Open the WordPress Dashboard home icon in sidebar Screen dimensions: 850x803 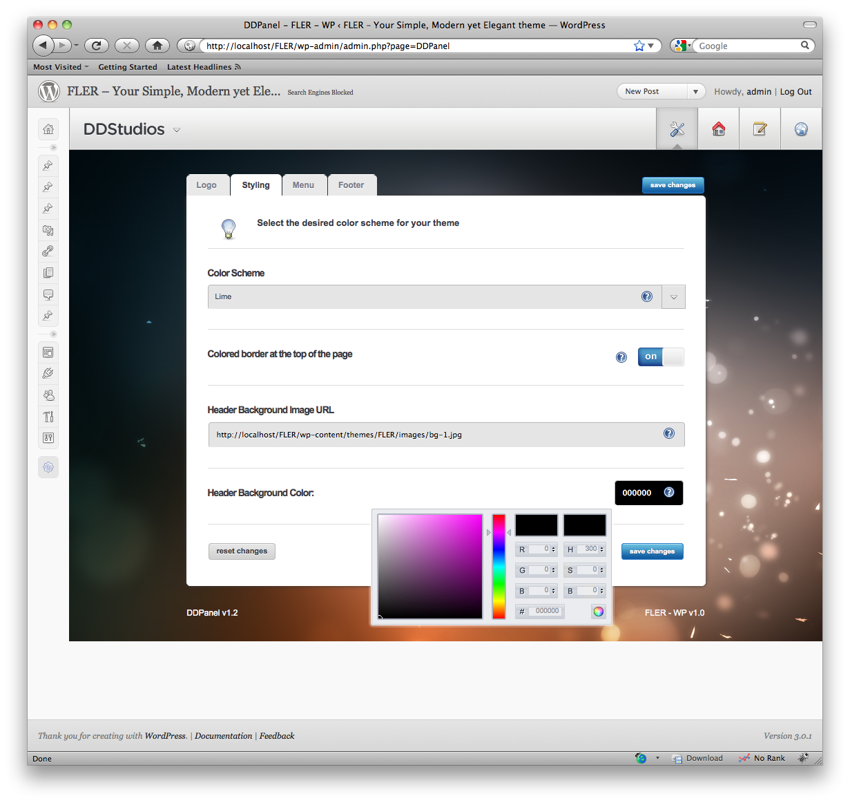click(48, 129)
